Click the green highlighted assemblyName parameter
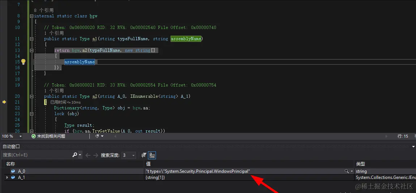 (x=186, y=39)
